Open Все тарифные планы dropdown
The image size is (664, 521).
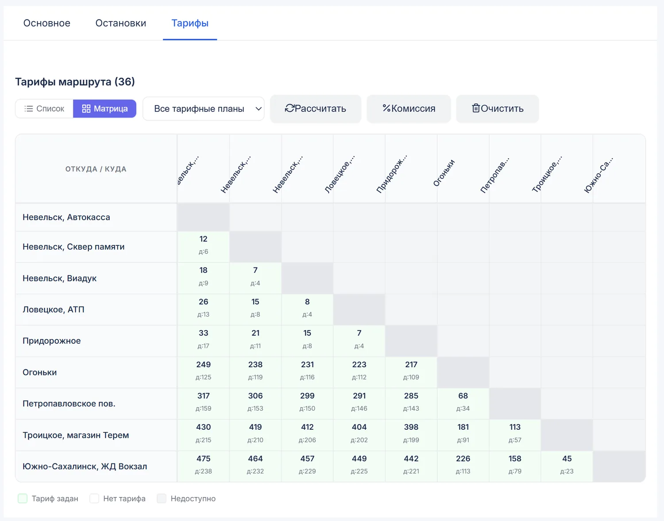(204, 109)
